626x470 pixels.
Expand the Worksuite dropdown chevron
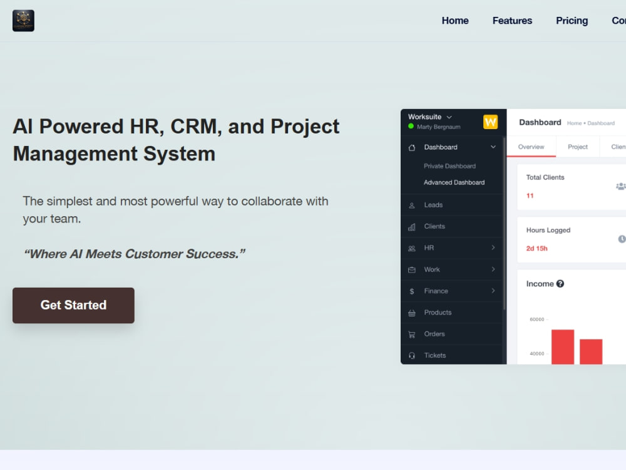click(449, 117)
